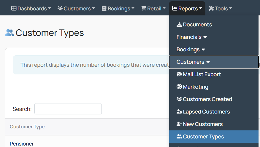Viewport: 260px width, 147px height.
Task: Click into the Search input field
Action: pyautogui.click(x=68, y=109)
